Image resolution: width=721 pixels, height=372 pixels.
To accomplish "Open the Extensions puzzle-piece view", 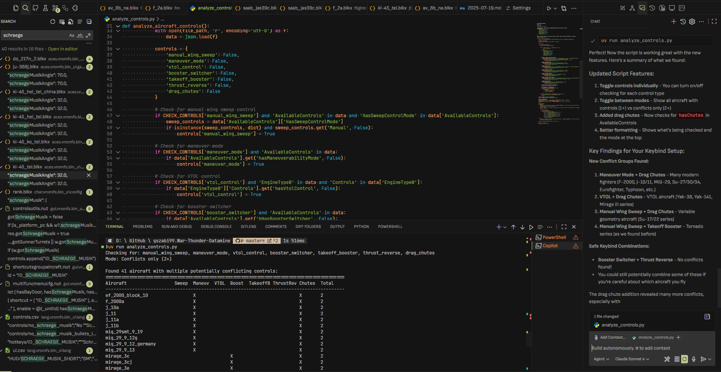I will [x=75, y=8].
